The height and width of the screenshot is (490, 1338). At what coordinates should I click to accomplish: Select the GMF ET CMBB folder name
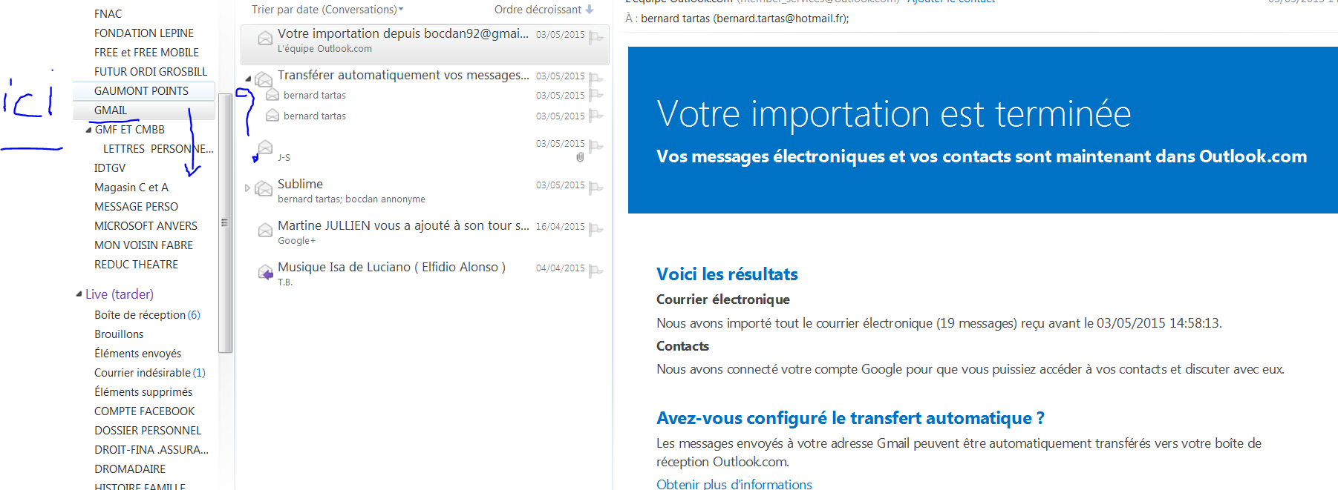pos(130,130)
